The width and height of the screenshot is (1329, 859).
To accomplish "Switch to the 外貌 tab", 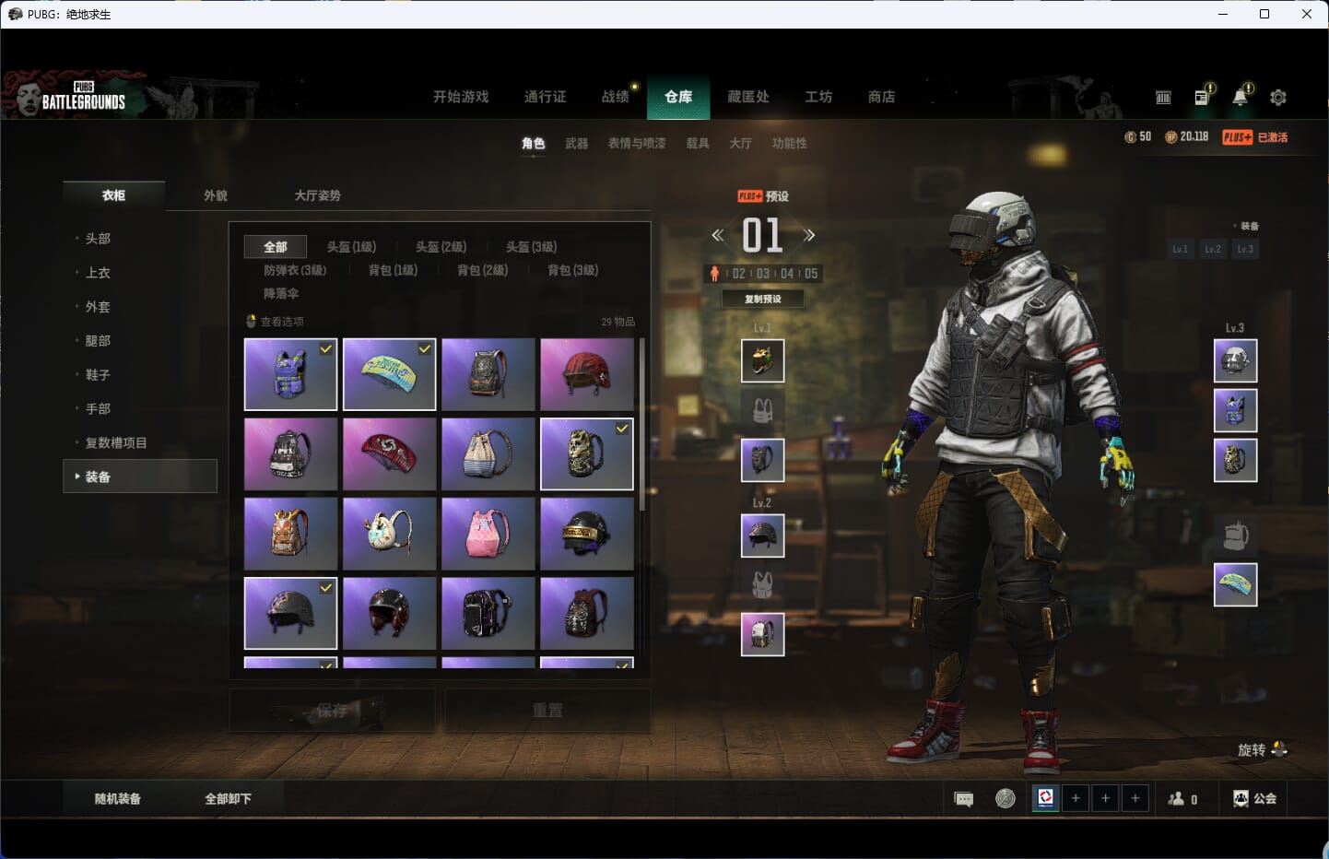I will [216, 195].
